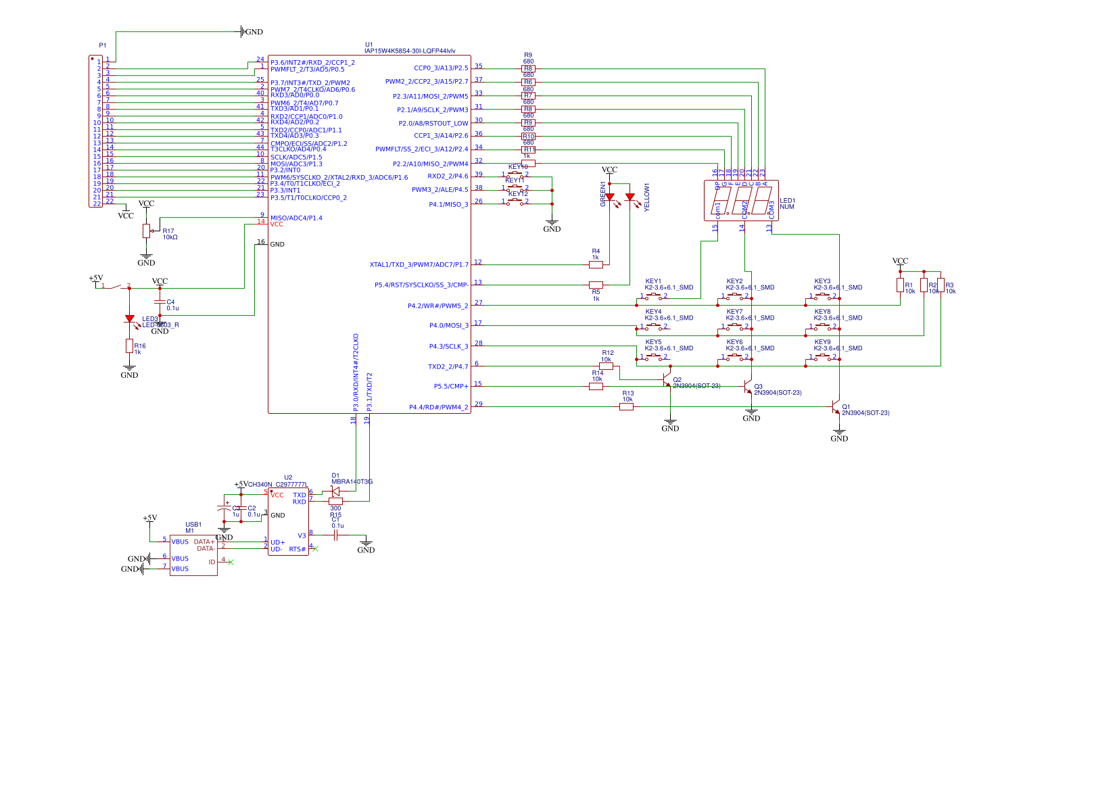This screenshot has width=1117, height=791.
Task: Click the R15 300 ohm resistor
Action: 335,501
